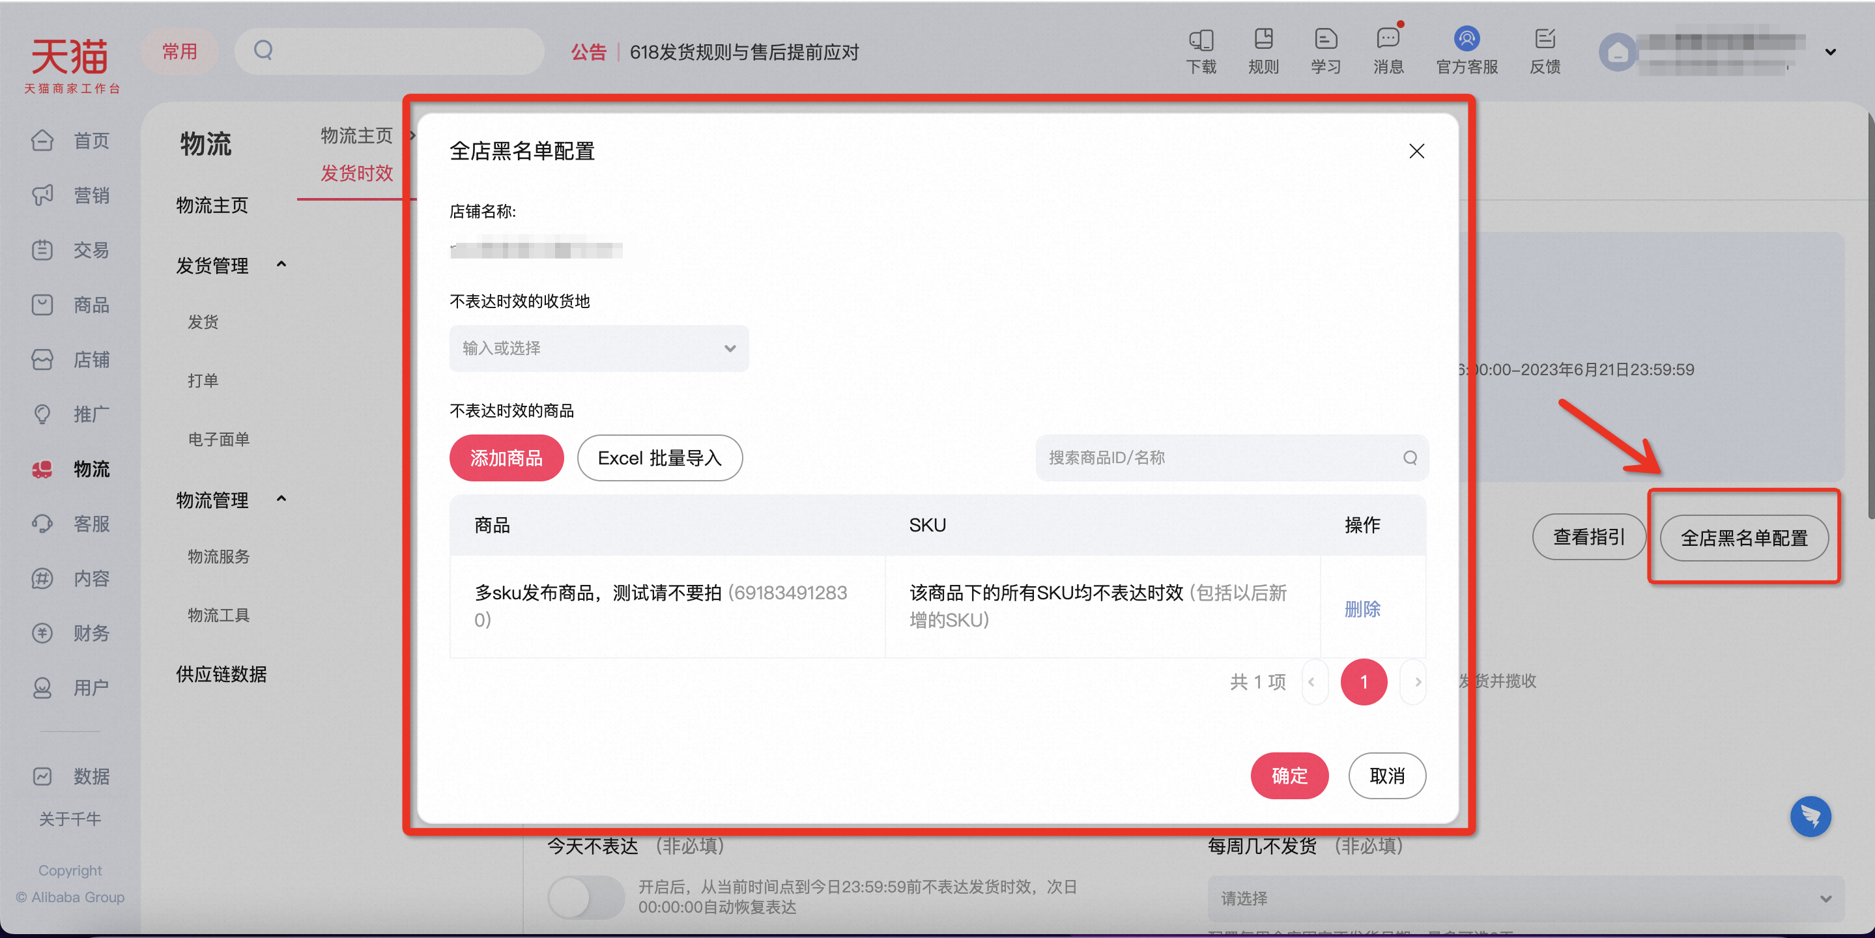Focus the top bar search box
Viewport: 1875px width, 938px height.
click(390, 51)
